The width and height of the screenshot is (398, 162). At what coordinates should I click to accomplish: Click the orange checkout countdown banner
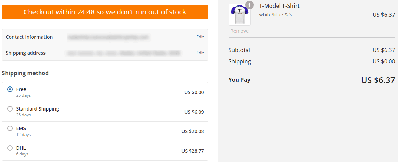105,12
